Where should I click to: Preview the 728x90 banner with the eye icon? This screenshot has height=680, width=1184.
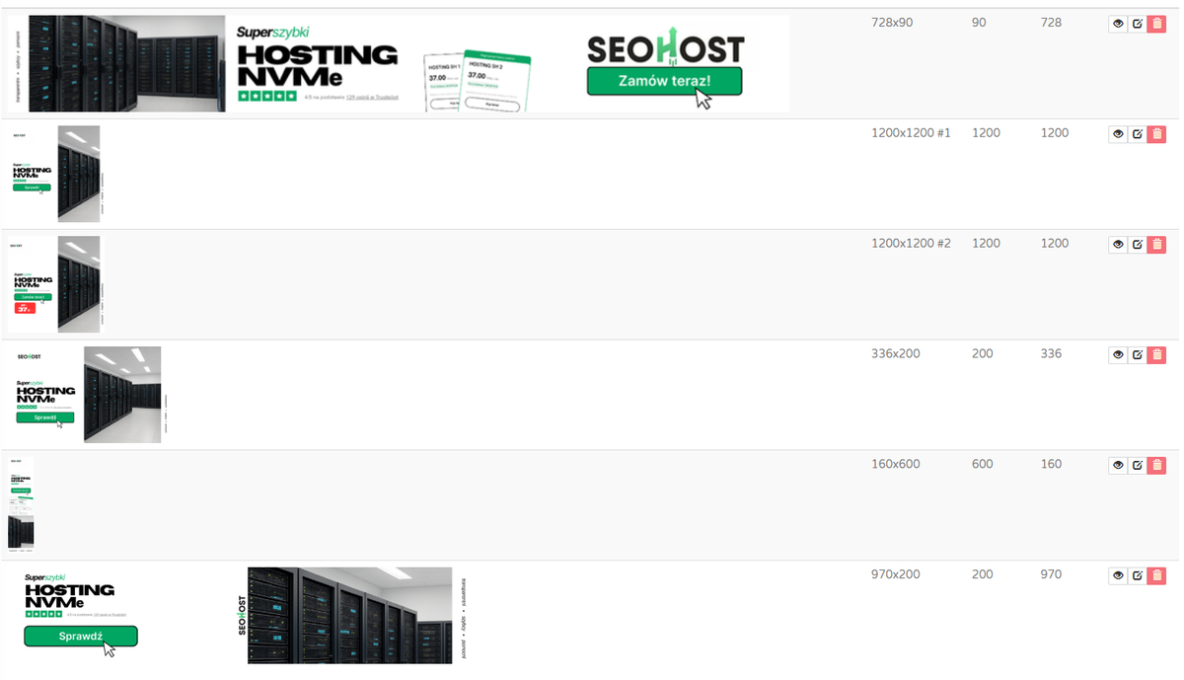pyautogui.click(x=1118, y=23)
